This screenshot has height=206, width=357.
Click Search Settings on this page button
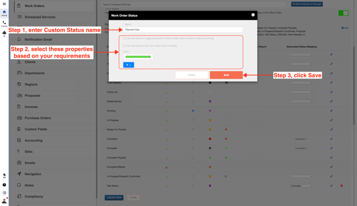tap(307, 4)
